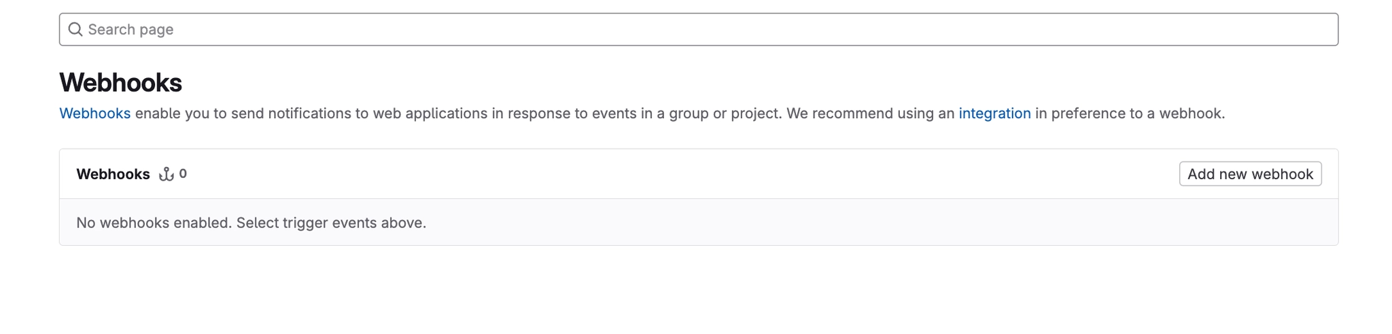Follow the integration link
The height and width of the screenshot is (334, 1392).
994,113
